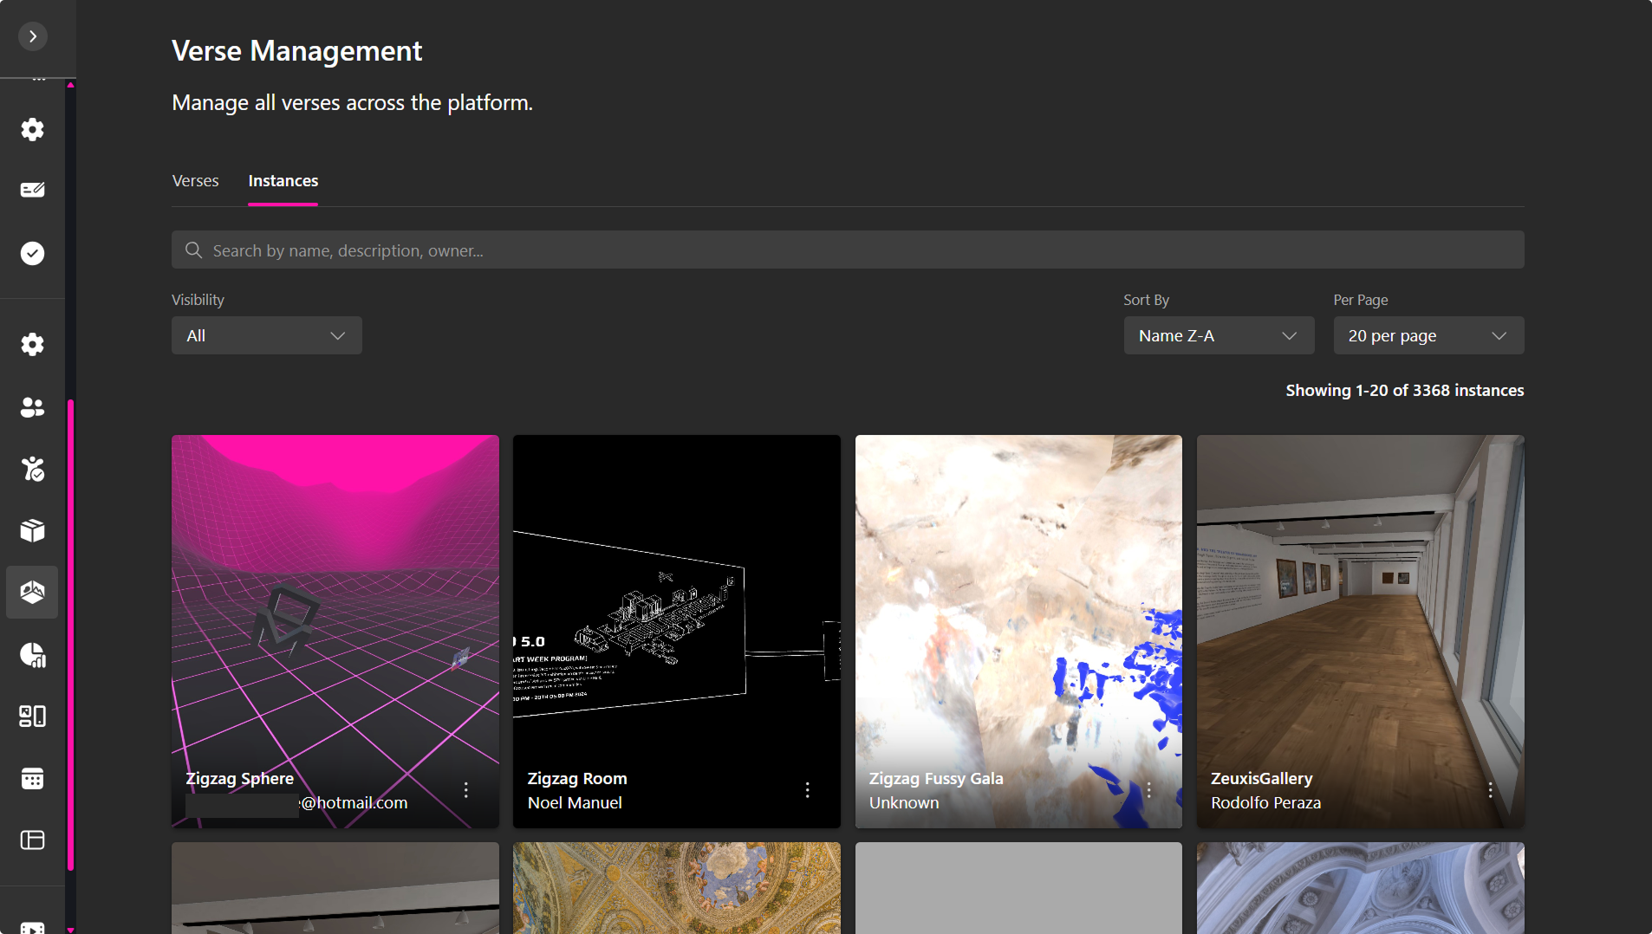
Task: Open the 3D box package icon
Action: click(x=33, y=530)
